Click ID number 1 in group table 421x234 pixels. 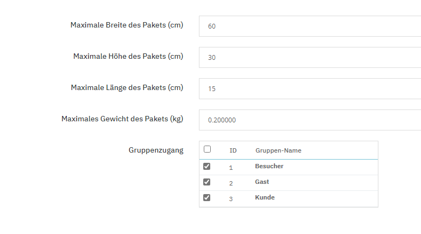(x=231, y=168)
